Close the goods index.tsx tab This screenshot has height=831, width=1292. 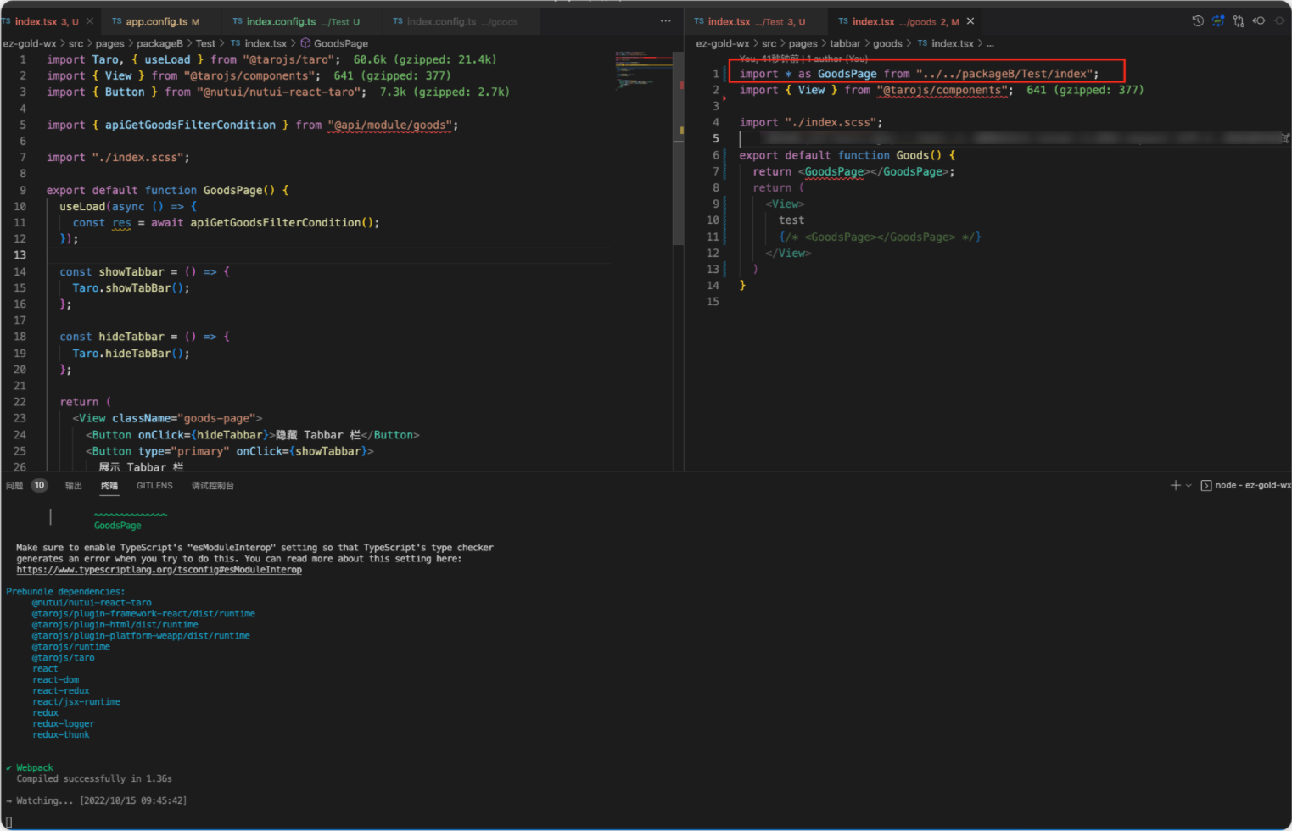pos(970,21)
